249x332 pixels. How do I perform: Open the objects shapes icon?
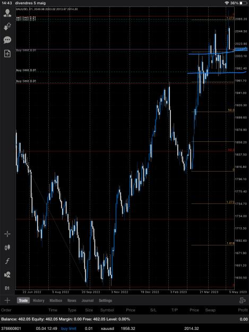(7, 275)
